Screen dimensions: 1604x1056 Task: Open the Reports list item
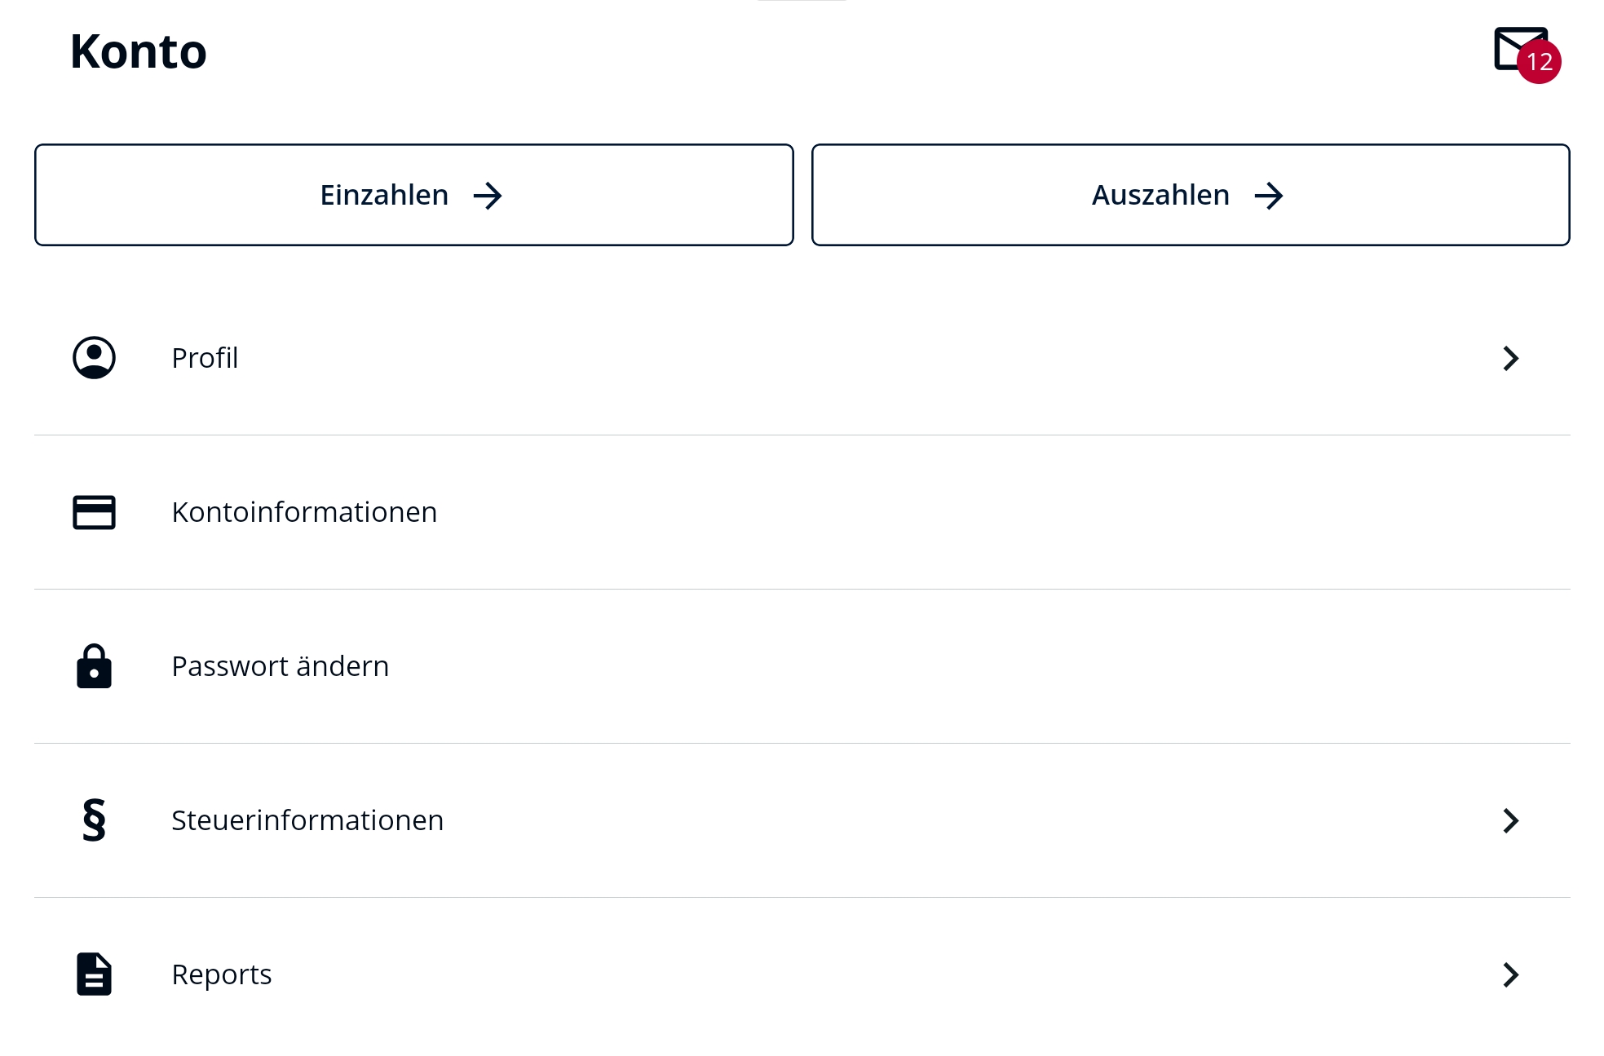222,974
